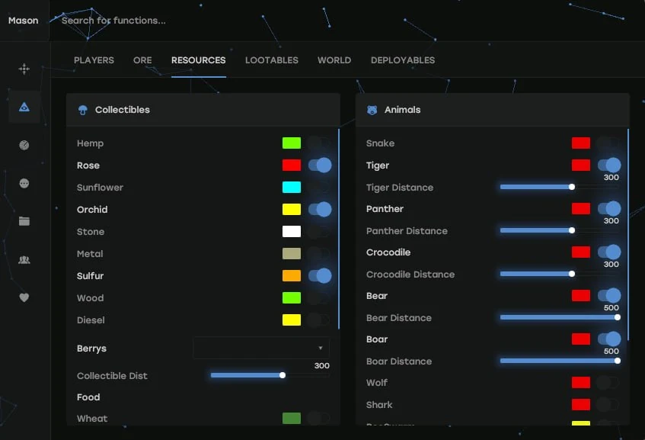This screenshot has height=440, width=645.
Task: Enable the Wolf toggle
Action: pyautogui.click(x=608, y=382)
